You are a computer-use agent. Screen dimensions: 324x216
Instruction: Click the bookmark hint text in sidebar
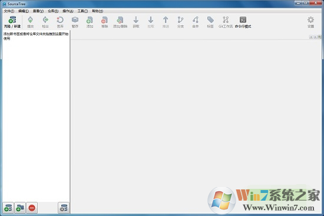(x=36, y=36)
